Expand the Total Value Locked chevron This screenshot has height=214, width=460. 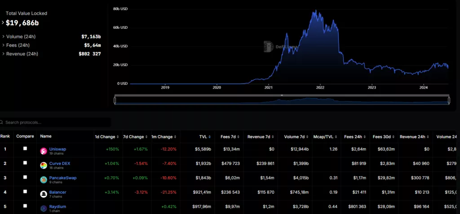tap(3, 22)
